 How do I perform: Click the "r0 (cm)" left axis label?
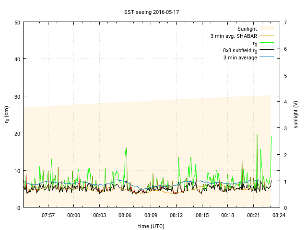coord(7,115)
